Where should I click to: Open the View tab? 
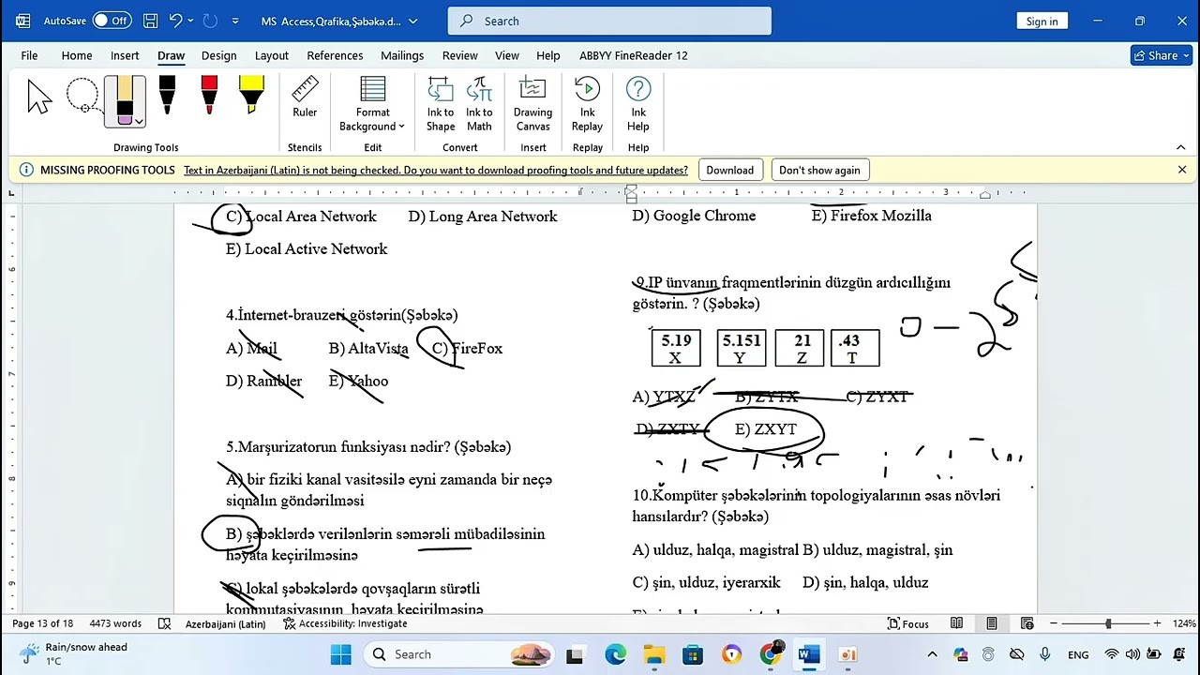507,55
